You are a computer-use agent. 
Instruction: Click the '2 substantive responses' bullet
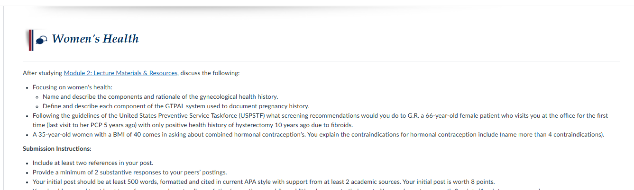tap(129, 172)
